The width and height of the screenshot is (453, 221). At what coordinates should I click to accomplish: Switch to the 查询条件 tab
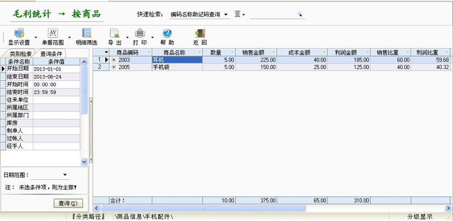point(51,54)
